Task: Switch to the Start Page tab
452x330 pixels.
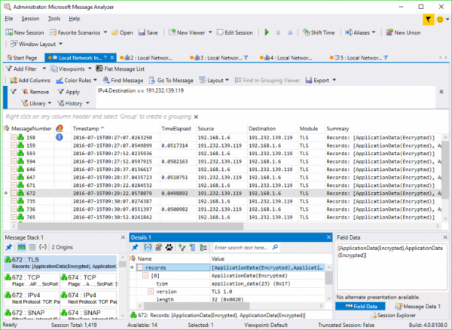Action: [22, 58]
